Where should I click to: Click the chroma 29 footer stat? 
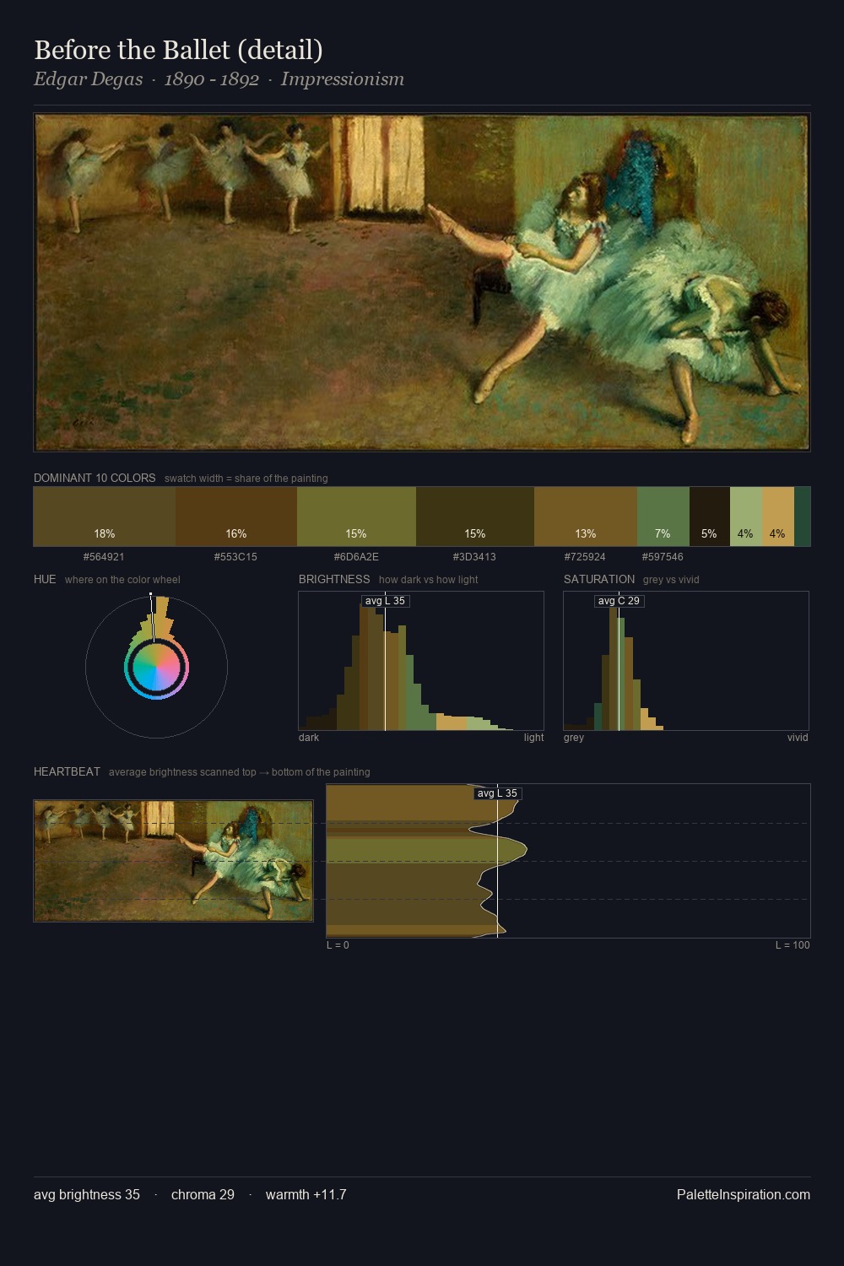tap(203, 1194)
